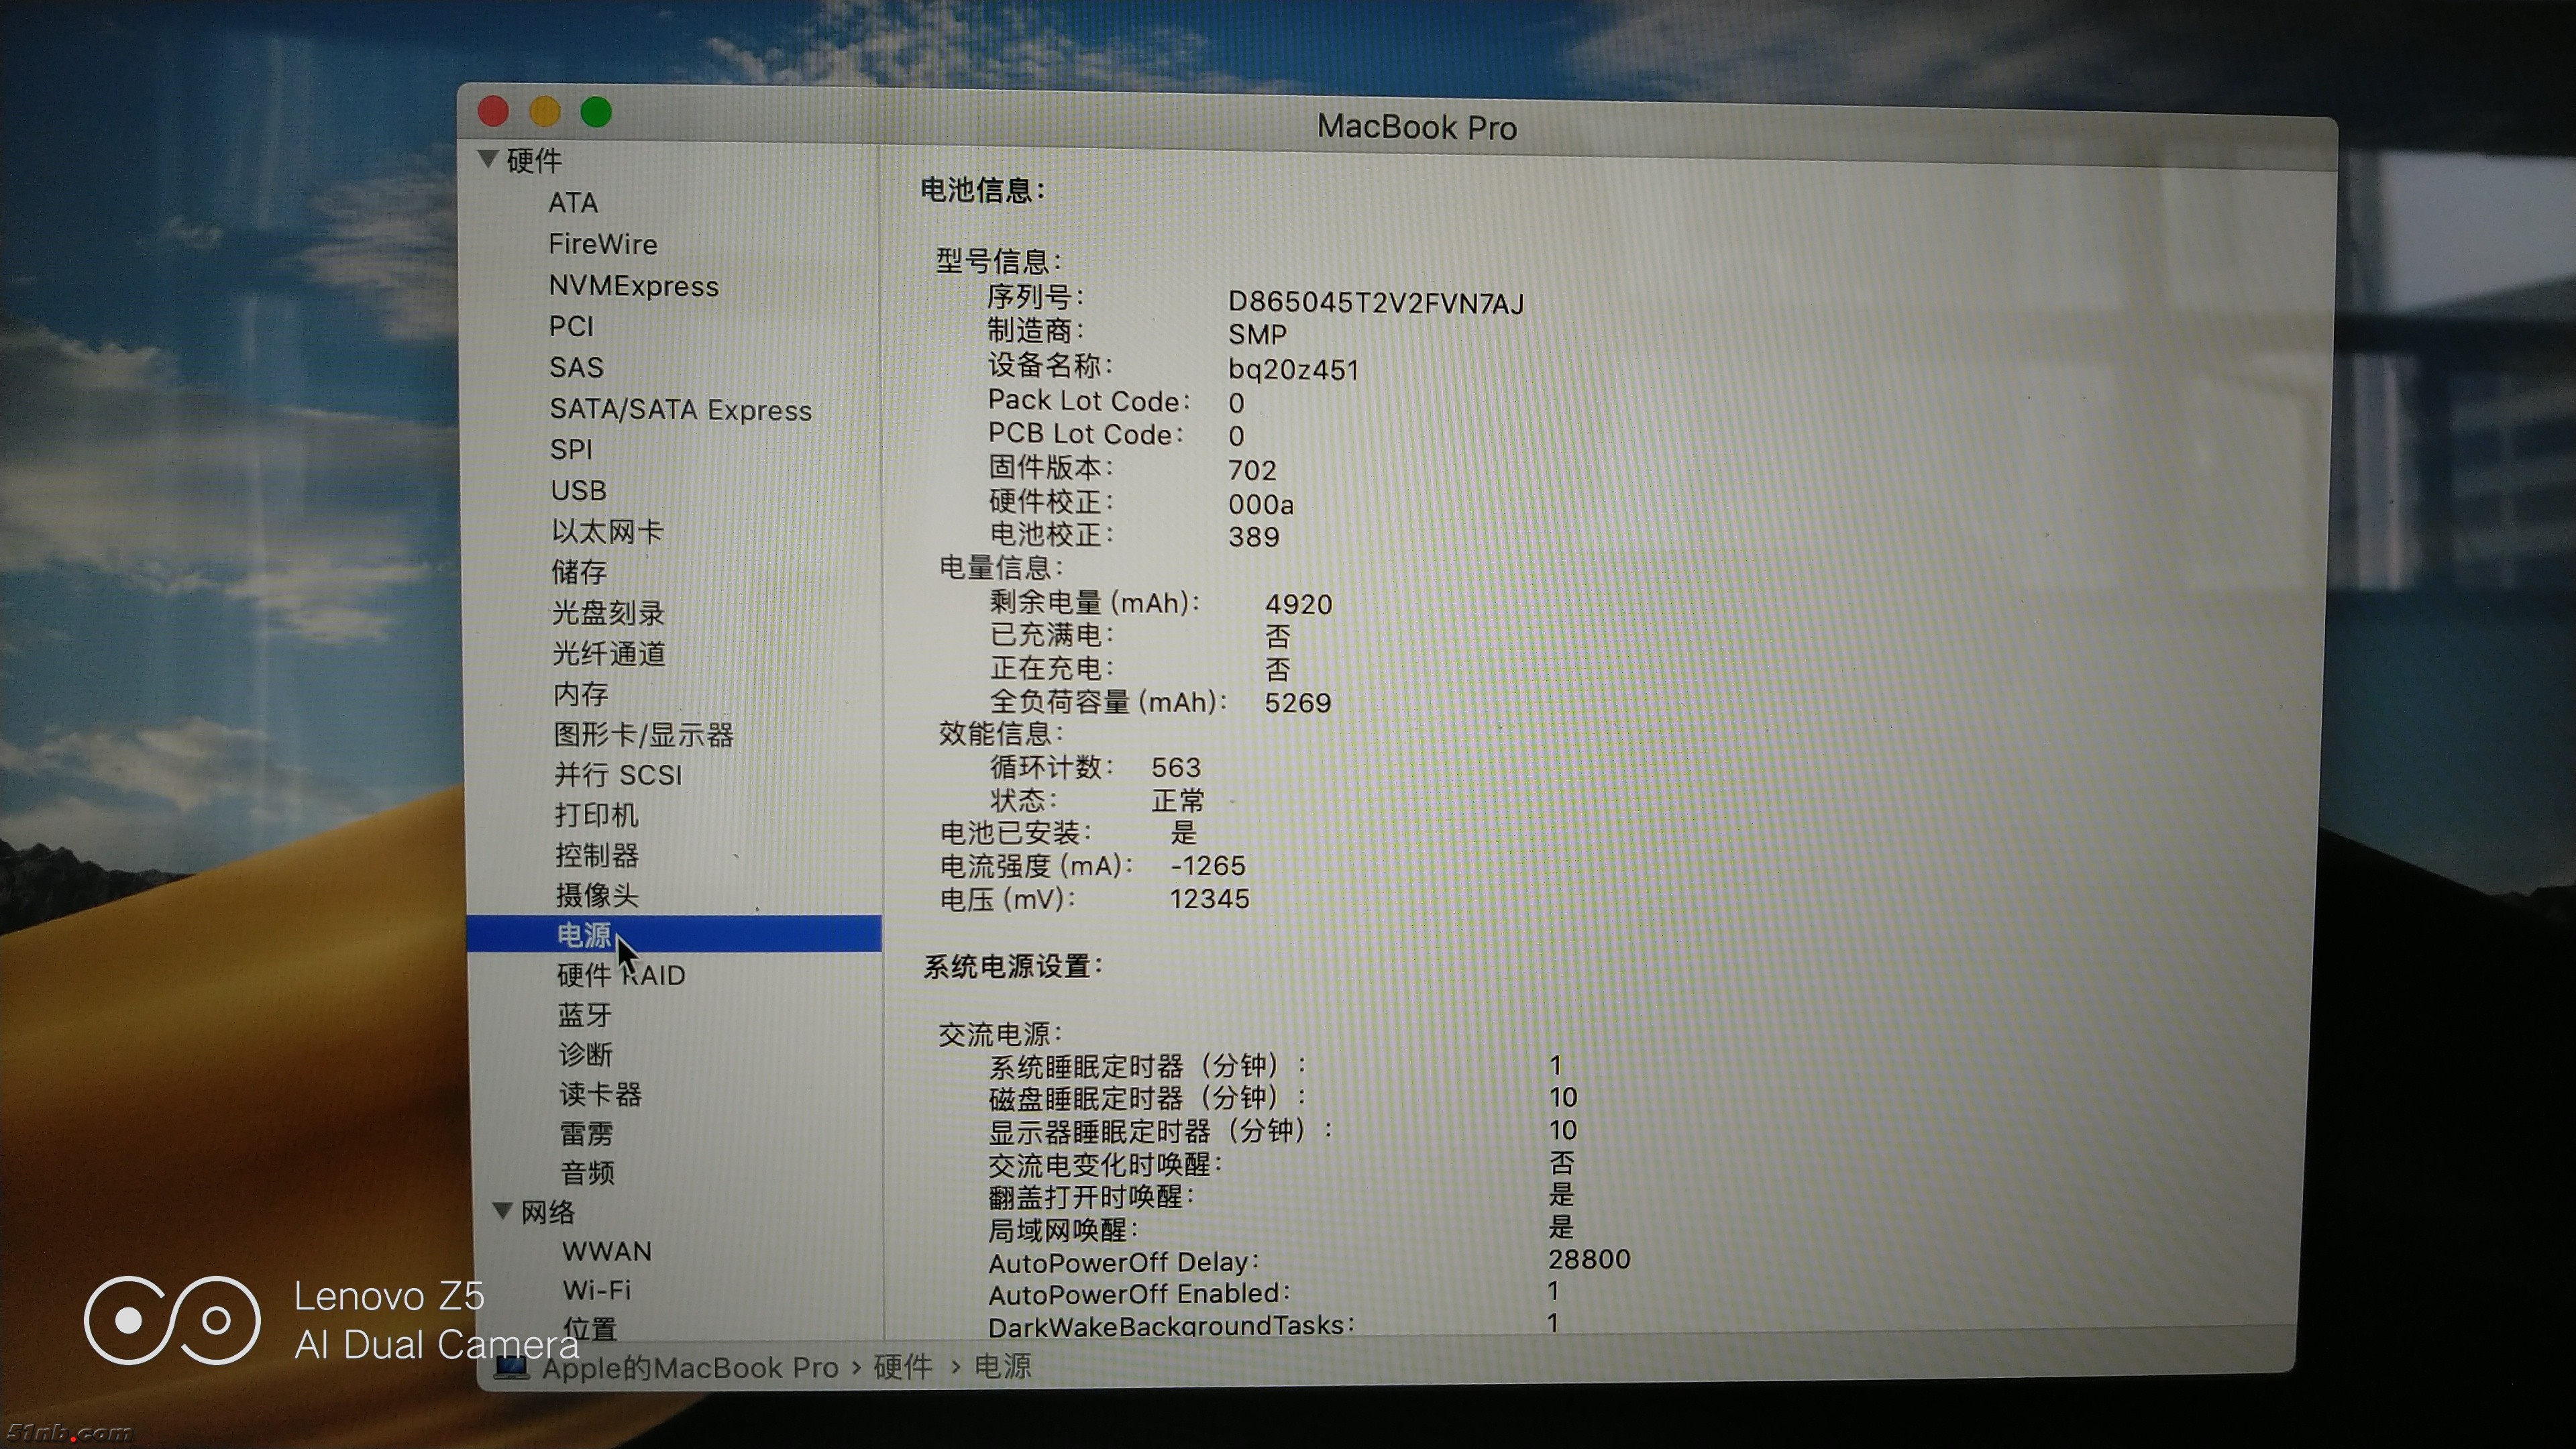Collapse the 网络 network section triangle

[x=503, y=1211]
